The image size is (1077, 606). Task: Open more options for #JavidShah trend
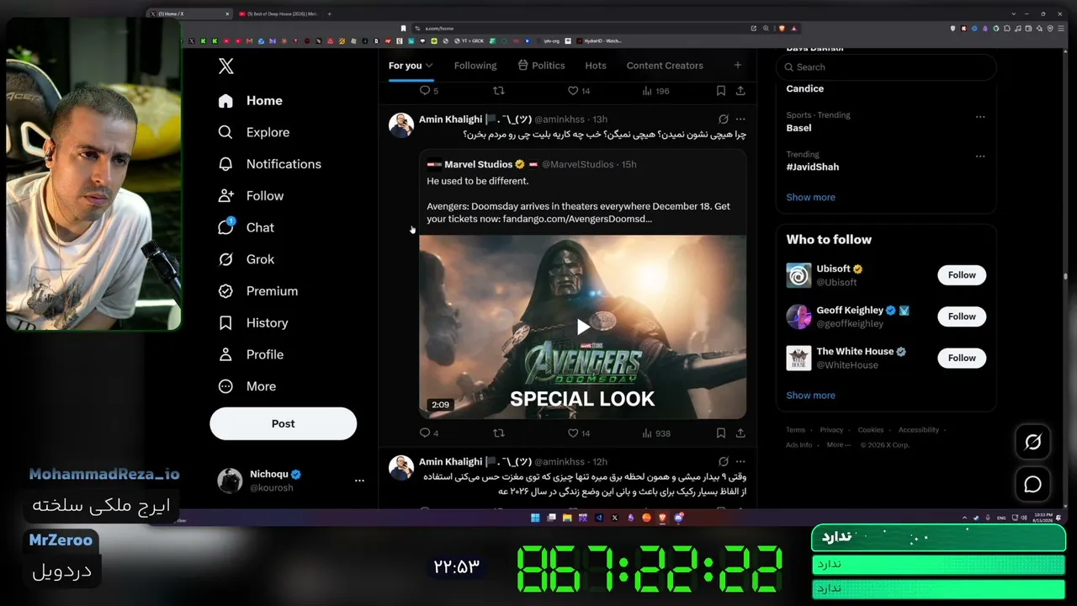tap(980, 157)
